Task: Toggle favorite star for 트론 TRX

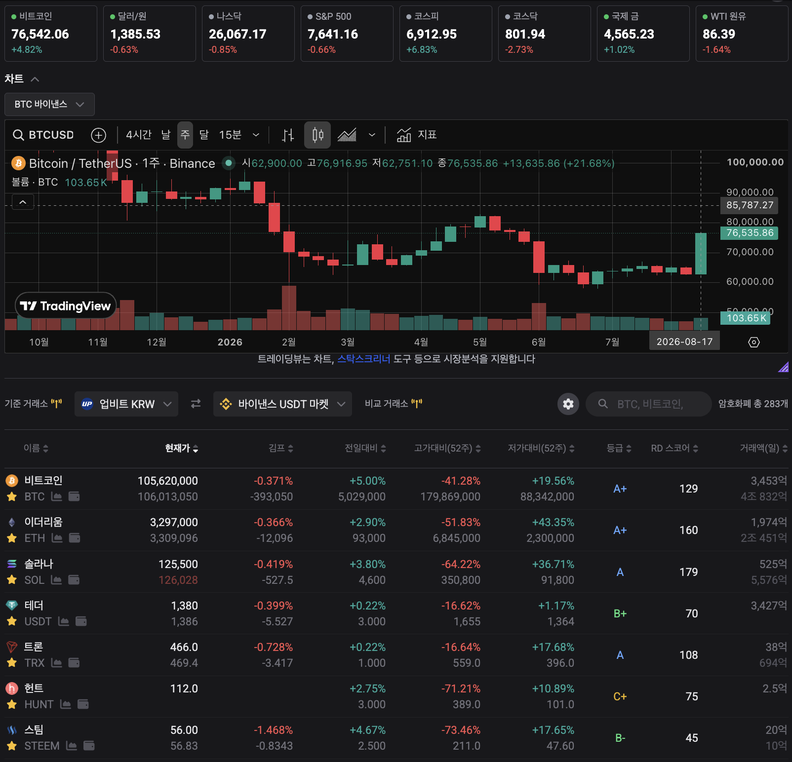Action: (12, 663)
